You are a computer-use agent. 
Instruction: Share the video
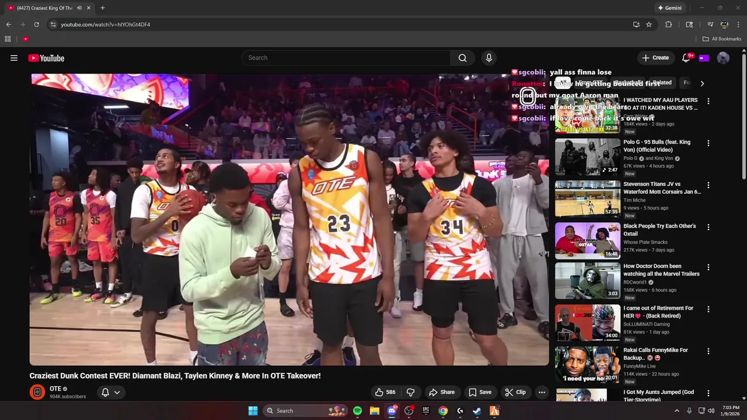442,392
